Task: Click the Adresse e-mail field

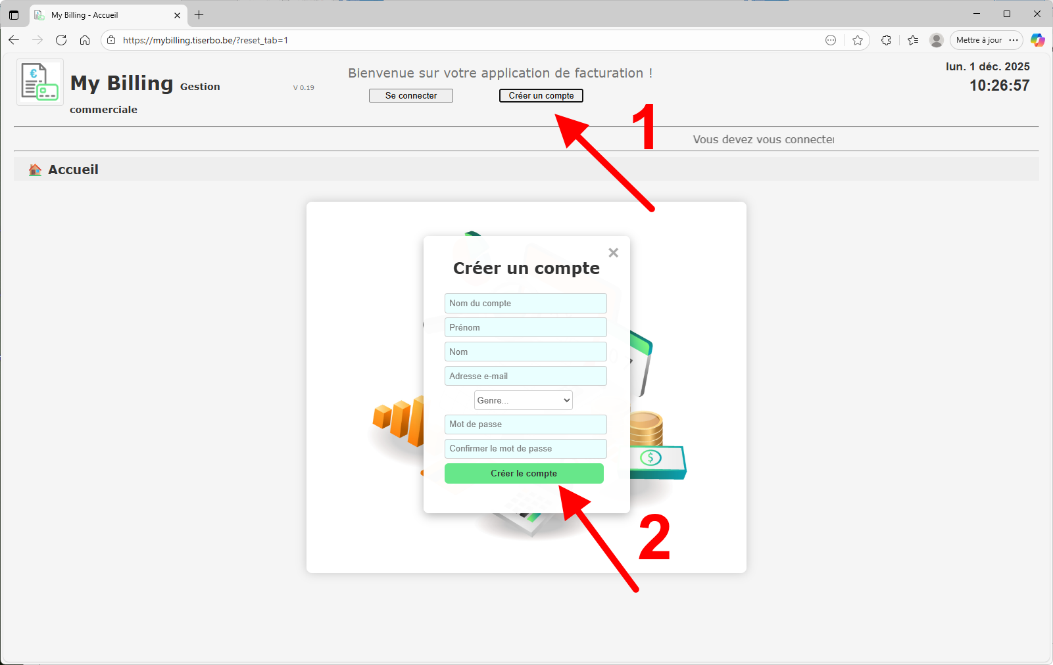Action: [525, 376]
